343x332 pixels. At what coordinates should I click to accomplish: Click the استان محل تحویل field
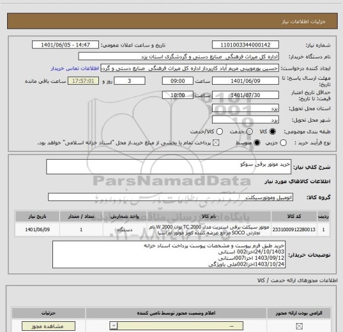[x=245, y=108]
